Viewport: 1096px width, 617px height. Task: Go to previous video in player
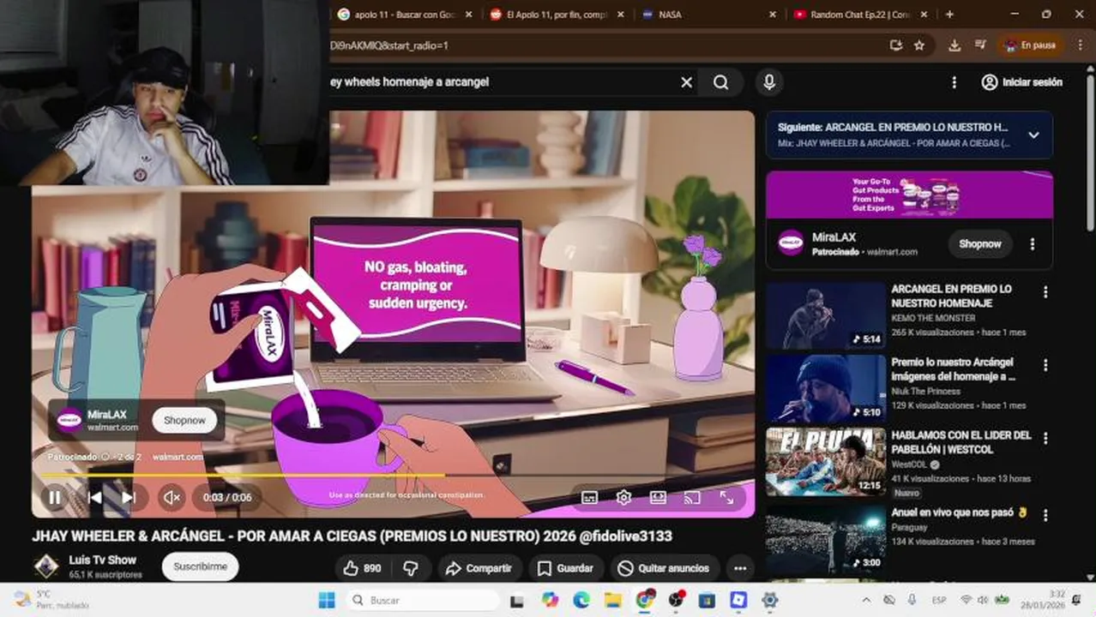click(x=94, y=497)
